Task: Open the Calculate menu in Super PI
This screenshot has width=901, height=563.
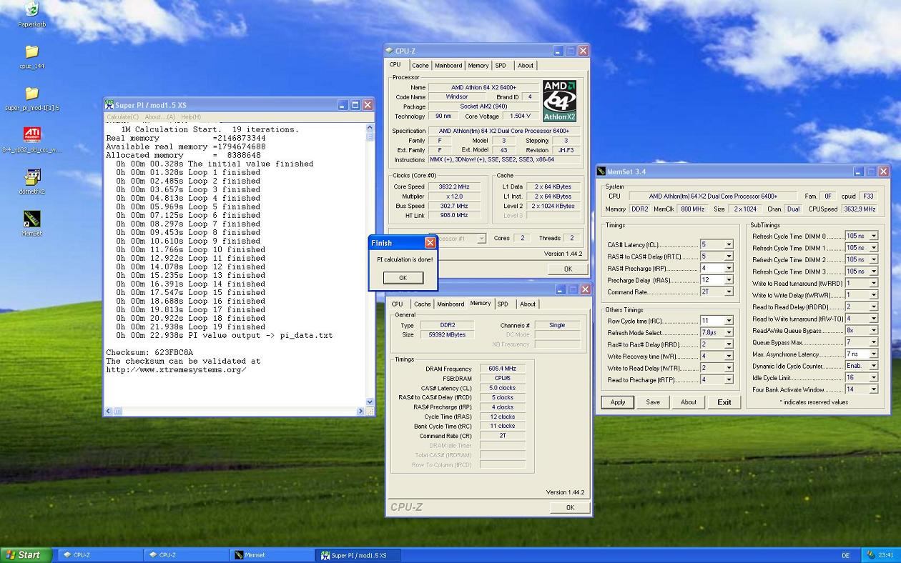Action: [x=122, y=117]
